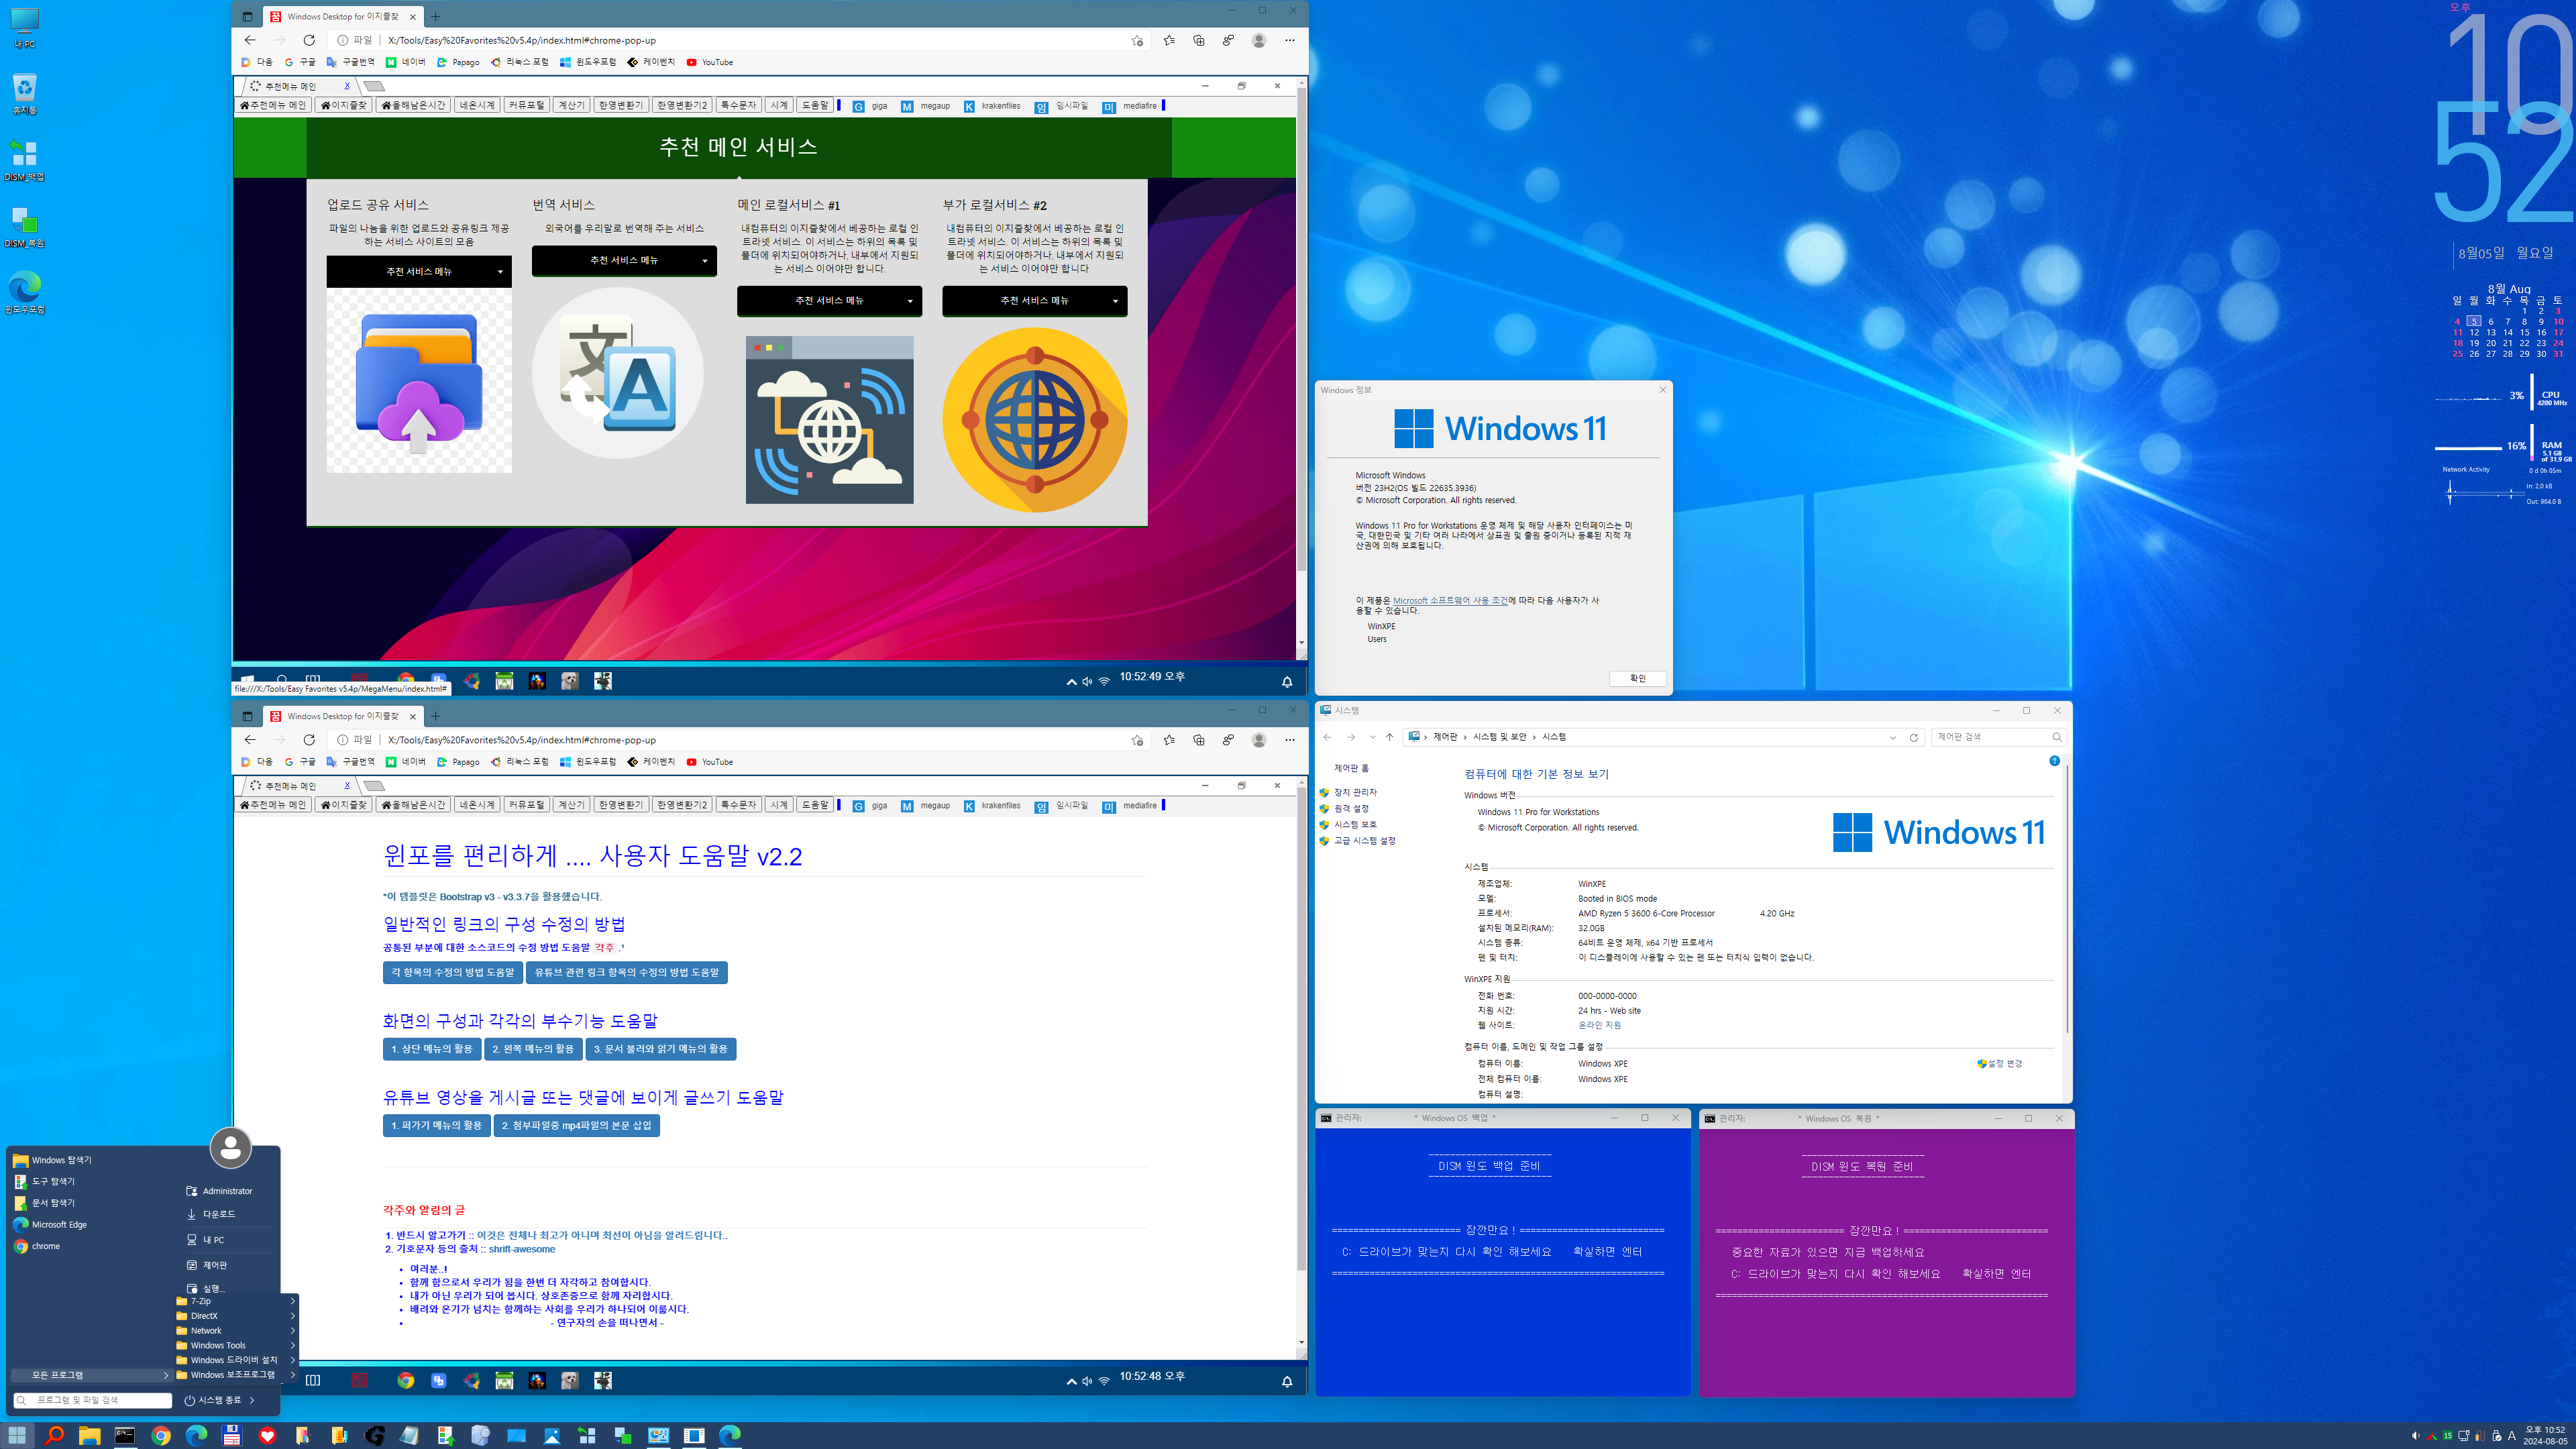Viewport: 2576px width, 1449px height.
Task: Click back arrow in the 사용자 도움말 browser window
Action: [250, 740]
